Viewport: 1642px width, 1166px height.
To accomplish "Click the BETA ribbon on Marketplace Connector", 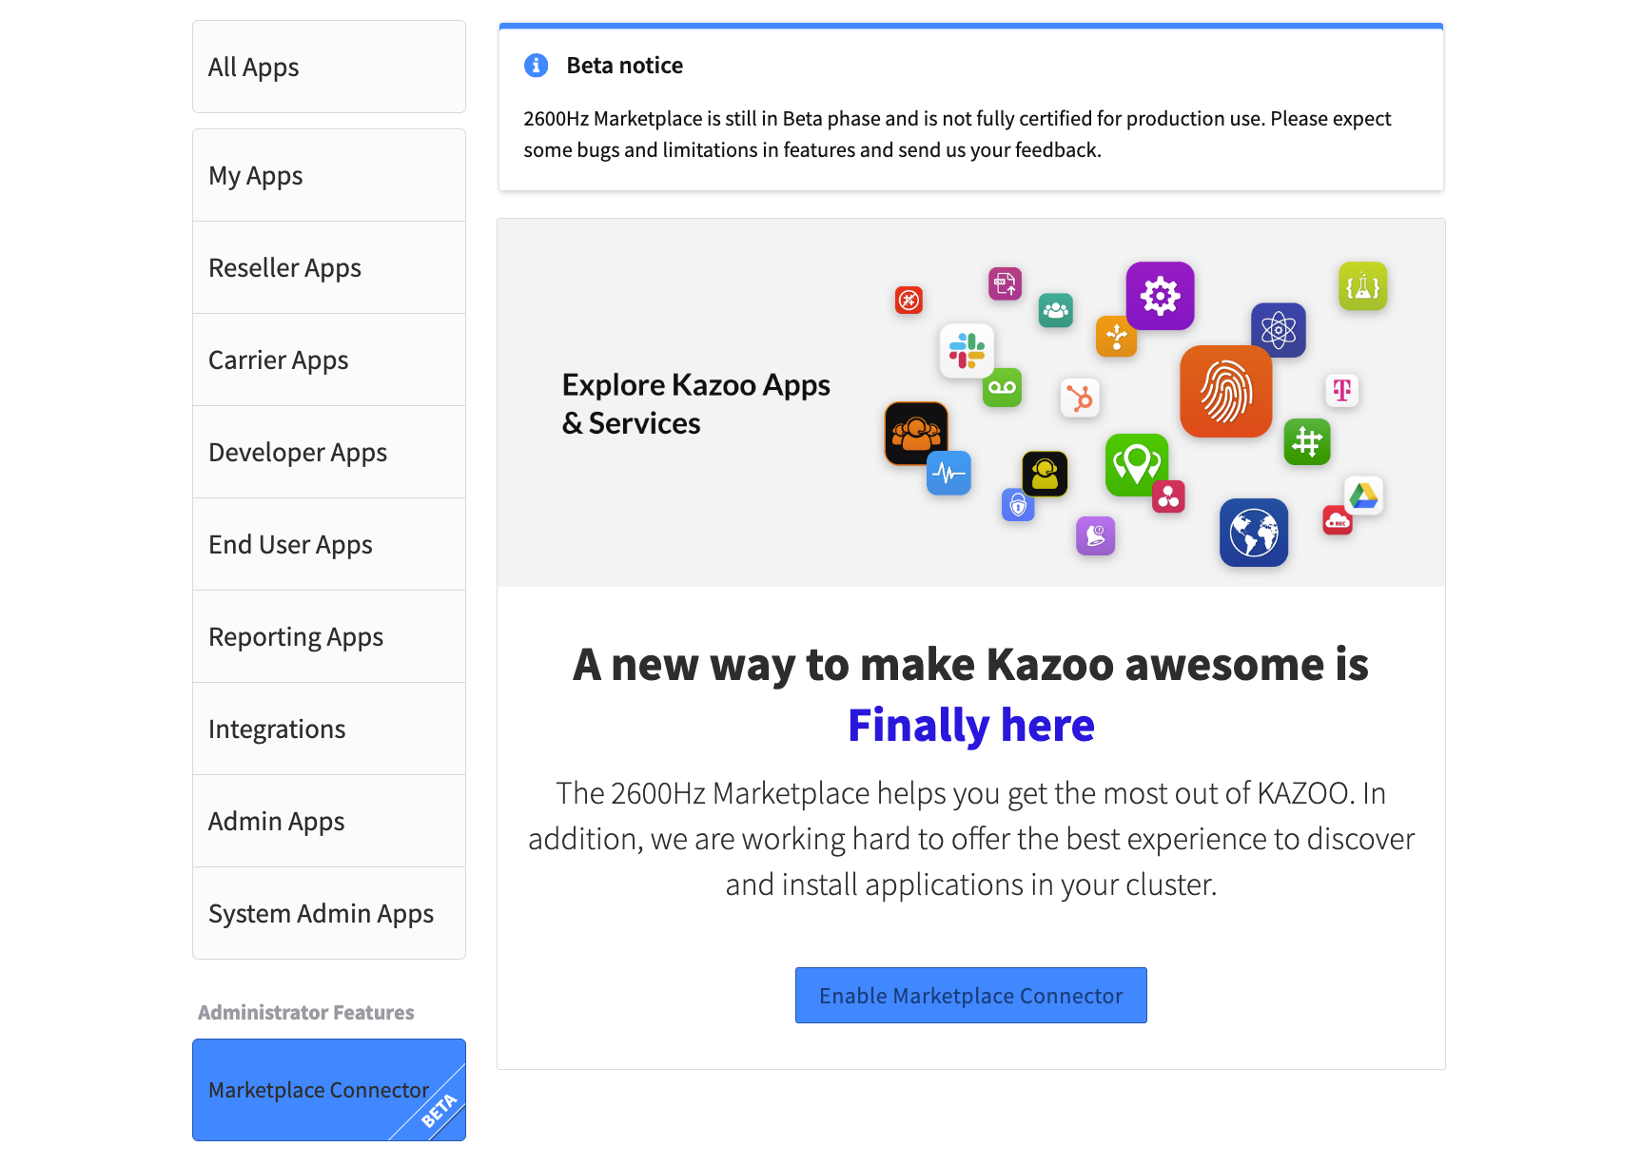I will click(439, 1111).
